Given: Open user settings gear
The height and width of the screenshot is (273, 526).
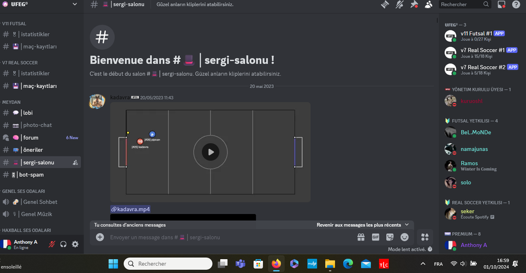Looking at the screenshot, I should coord(75,244).
